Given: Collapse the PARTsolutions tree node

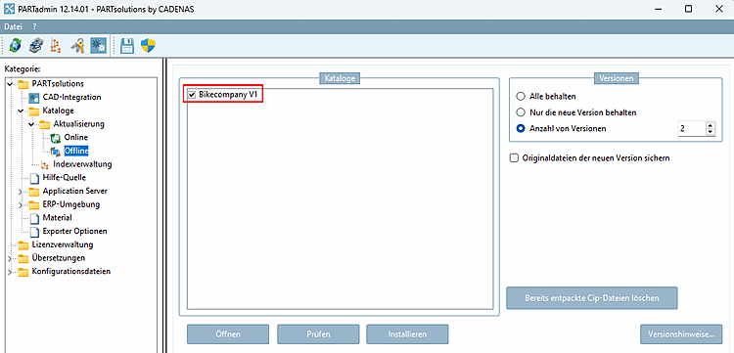Looking at the screenshot, I should (x=10, y=84).
